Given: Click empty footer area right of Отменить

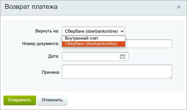Looking at the screenshot, I should click(x=126, y=100).
